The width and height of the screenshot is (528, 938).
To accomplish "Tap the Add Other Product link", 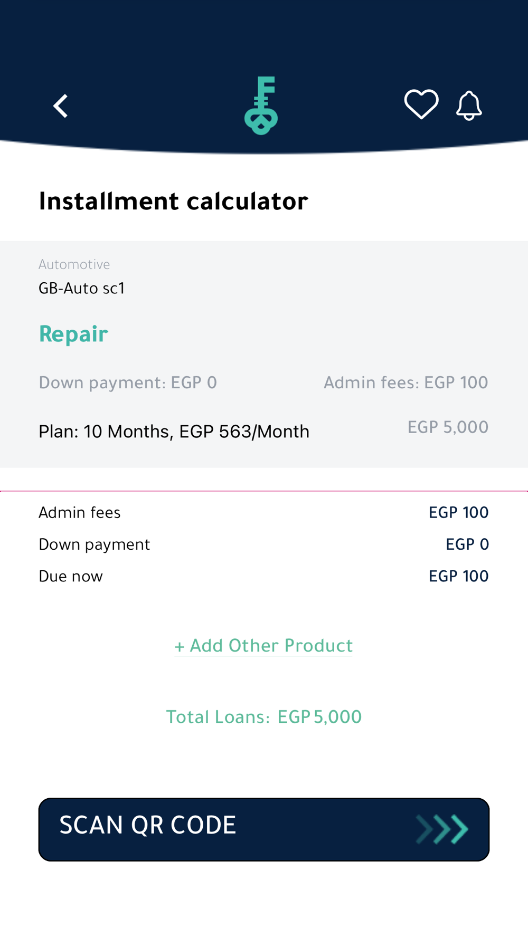I will [263, 646].
